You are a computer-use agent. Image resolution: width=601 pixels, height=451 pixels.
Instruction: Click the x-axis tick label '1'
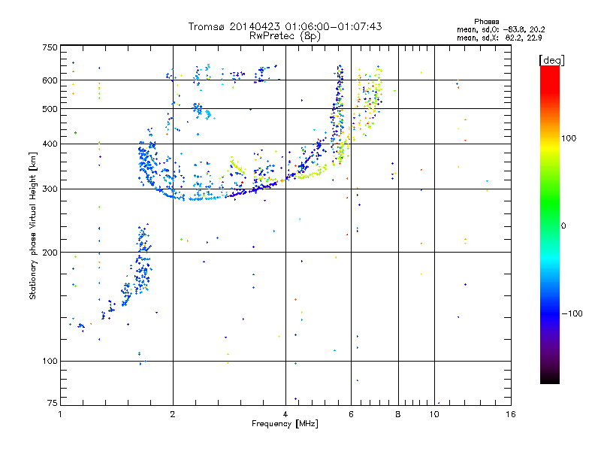pyautogui.click(x=60, y=414)
